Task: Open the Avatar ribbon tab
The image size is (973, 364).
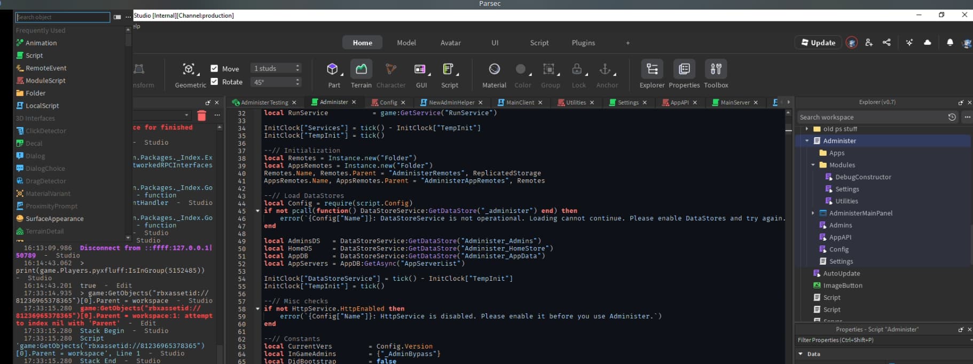Action: point(451,43)
